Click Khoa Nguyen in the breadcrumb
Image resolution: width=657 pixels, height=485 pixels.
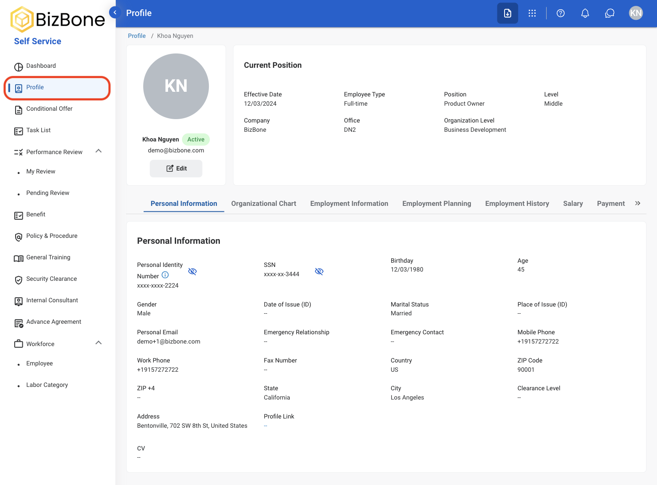click(175, 36)
